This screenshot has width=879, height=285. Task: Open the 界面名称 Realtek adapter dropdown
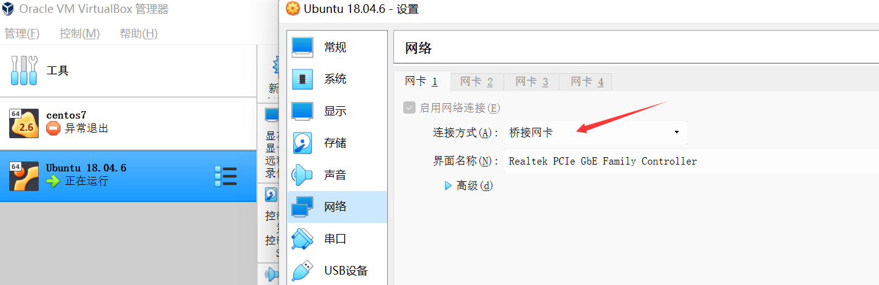click(691, 162)
